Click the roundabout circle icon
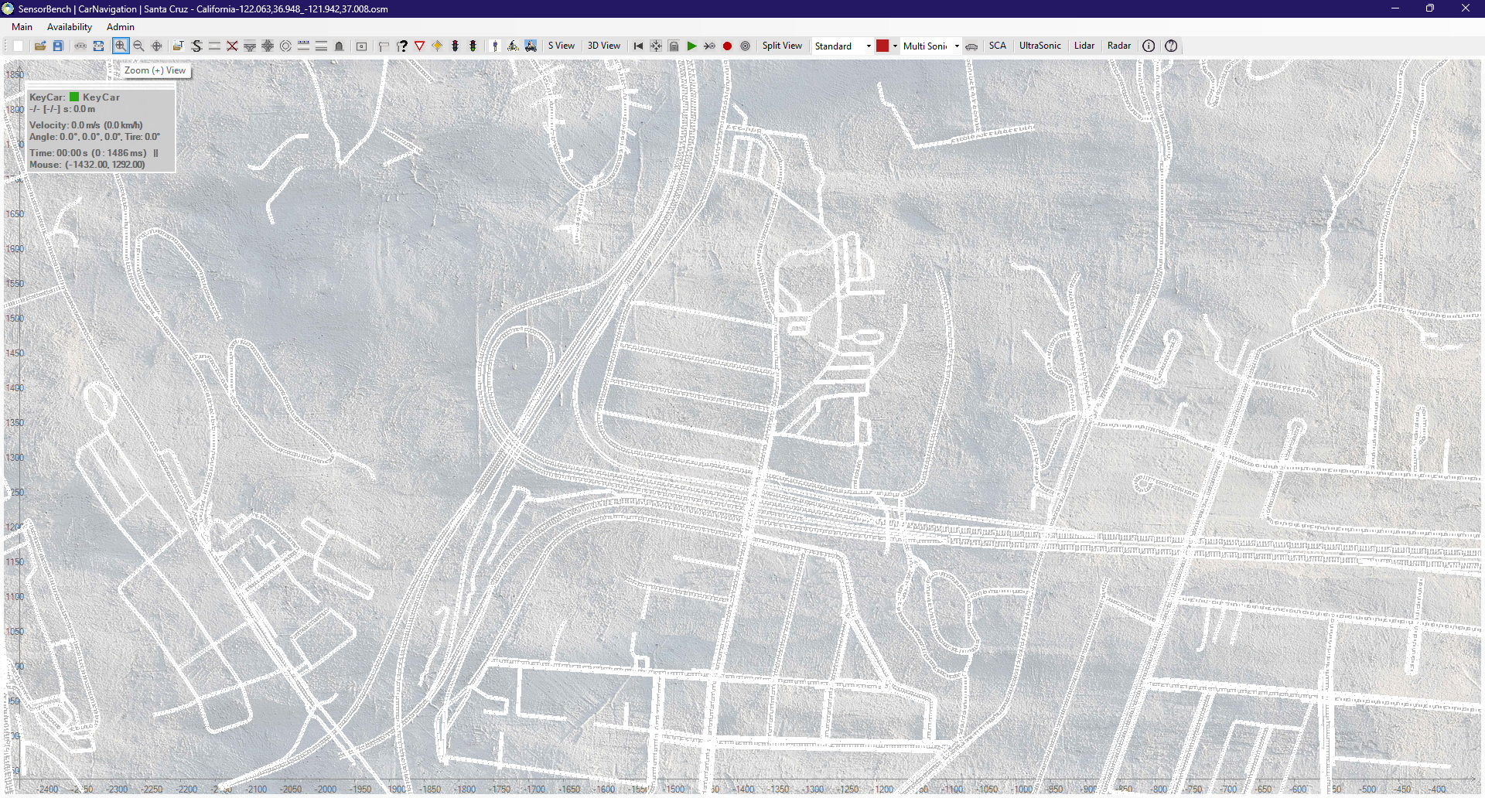Image resolution: width=1485 pixels, height=798 pixels. (285, 46)
